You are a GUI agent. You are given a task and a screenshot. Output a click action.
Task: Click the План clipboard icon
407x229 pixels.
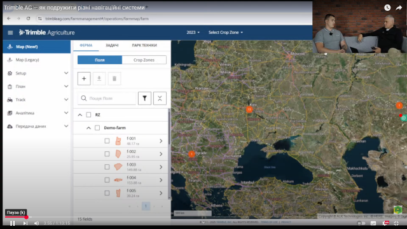10,87
